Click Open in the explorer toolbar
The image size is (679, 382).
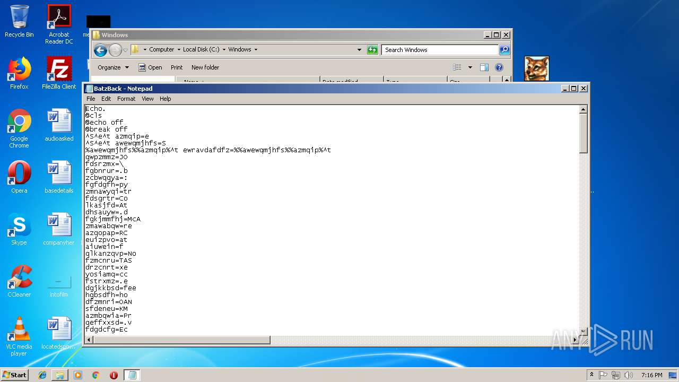pyautogui.click(x=150, y=67)
